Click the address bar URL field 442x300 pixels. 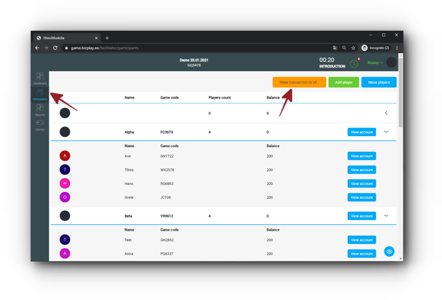click(x=194, y=48)
